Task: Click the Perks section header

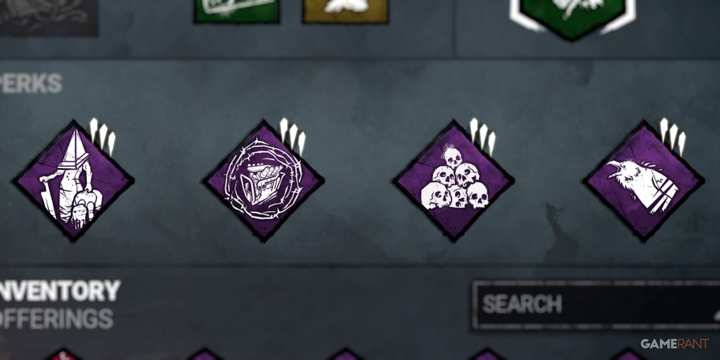Action: point(31,83)
